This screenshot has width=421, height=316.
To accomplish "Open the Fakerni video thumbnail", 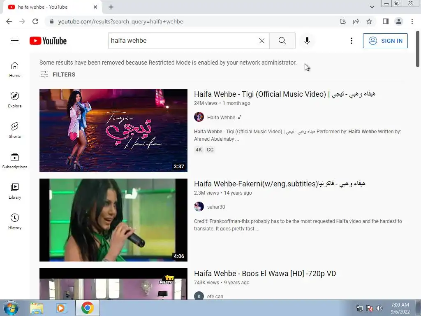I will click(x=113, y=220).
